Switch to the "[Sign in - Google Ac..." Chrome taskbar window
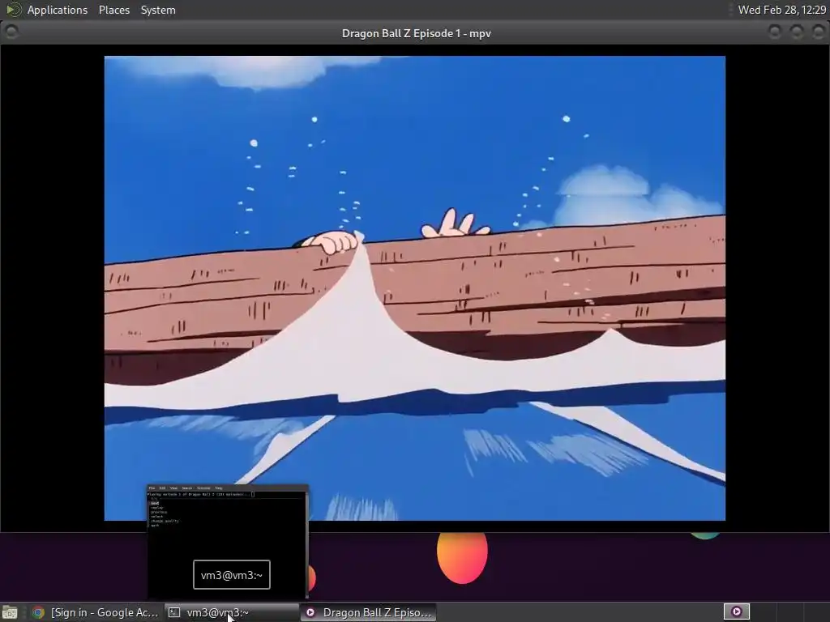This screenshot has height=622, width=830. pos(96,612)
